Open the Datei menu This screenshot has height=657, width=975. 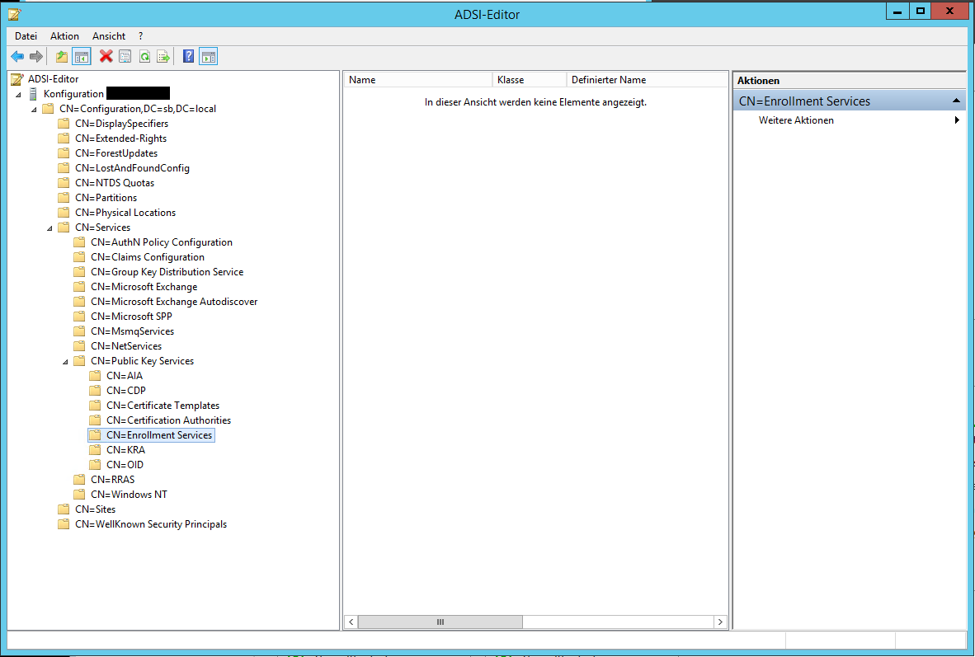click(x=26, y=35)
